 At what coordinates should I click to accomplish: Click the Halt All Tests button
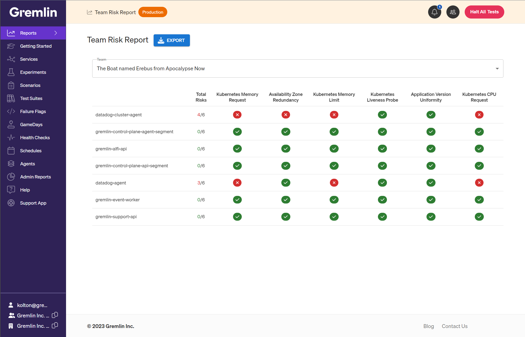click(484, 12)
